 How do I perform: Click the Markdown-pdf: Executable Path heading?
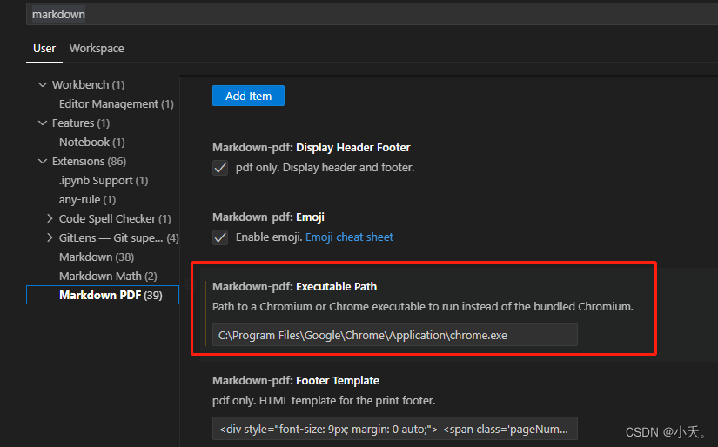pyautogui.click(x=294, y=286)
